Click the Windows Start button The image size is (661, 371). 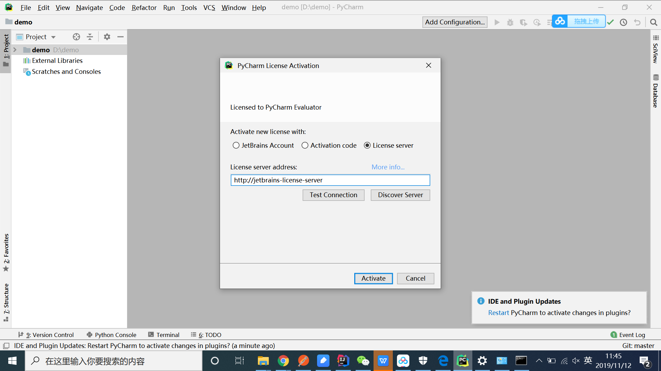pyautogui.click(x=12, y=361)
